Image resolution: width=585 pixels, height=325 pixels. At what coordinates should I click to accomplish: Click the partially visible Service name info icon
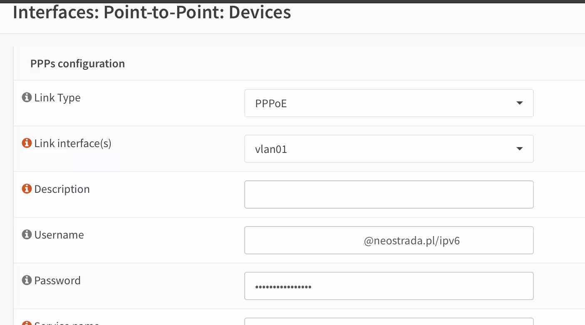pyautogui.click(x=27, y=323)
